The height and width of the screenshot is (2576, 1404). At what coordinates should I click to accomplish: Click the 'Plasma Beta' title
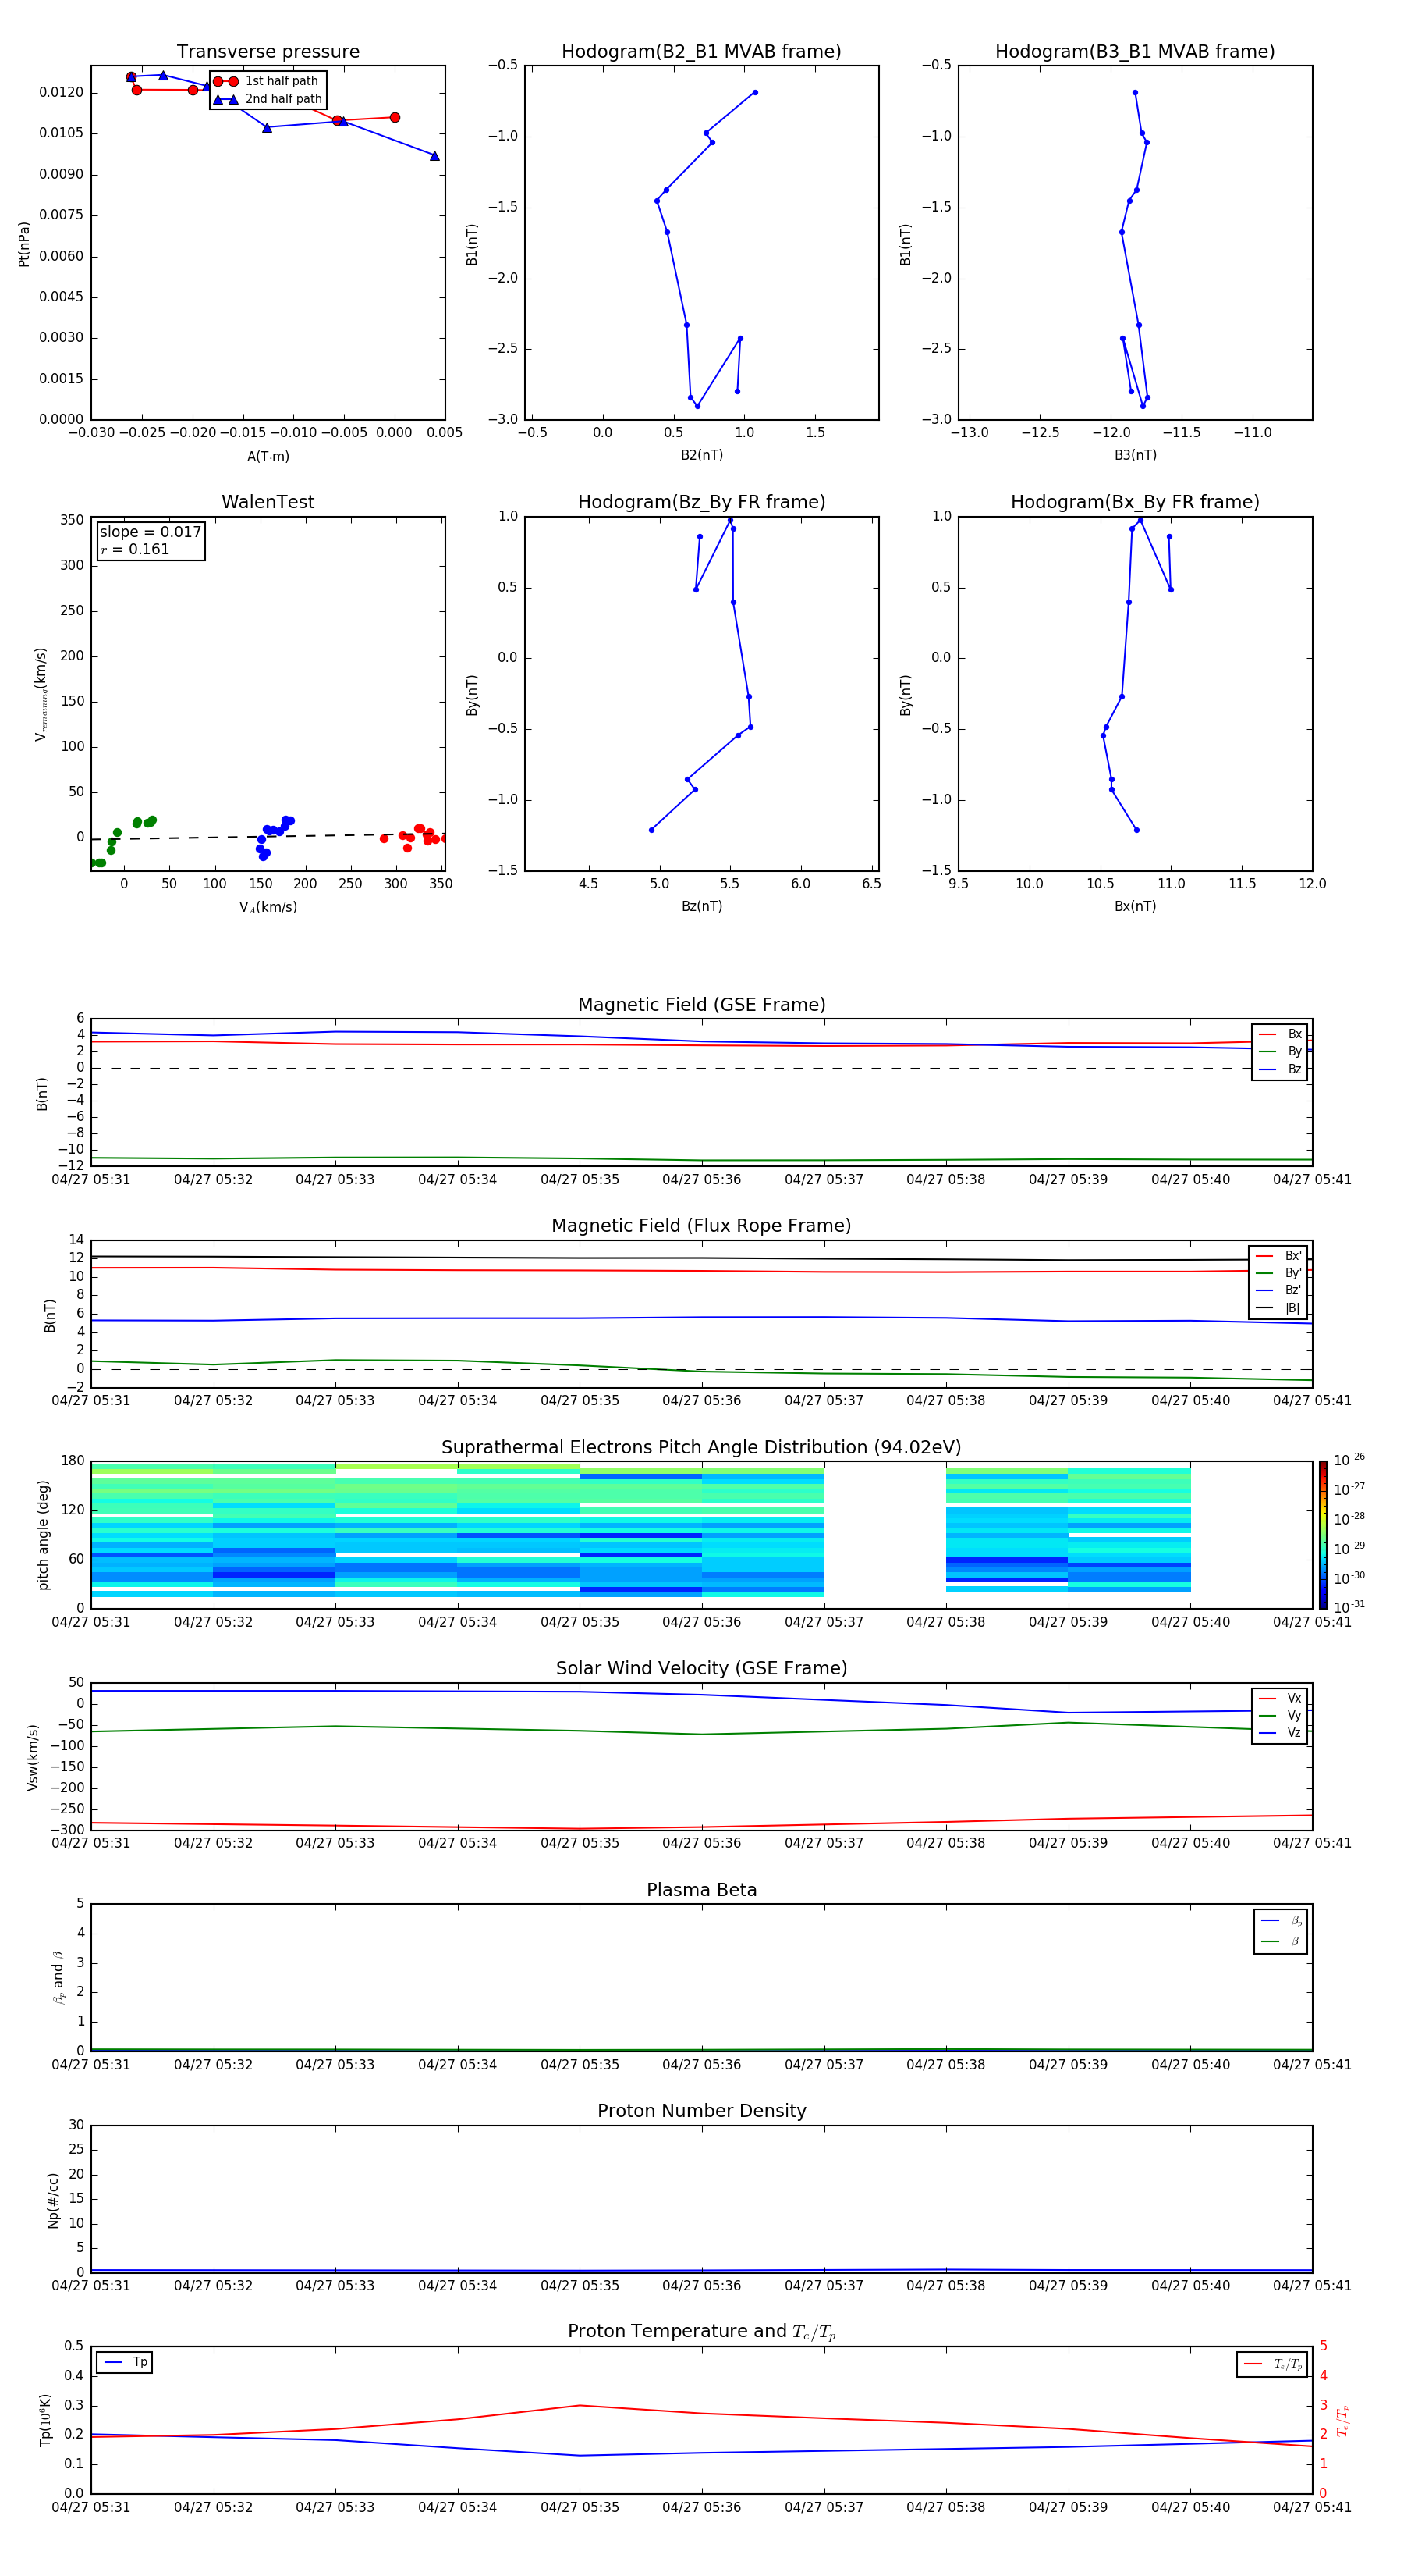(701, 1891)
